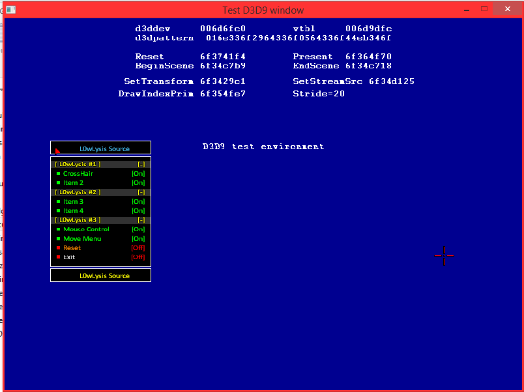
Task: Click the 'DrawIndexPrim' label
Action: pos(156,94)
